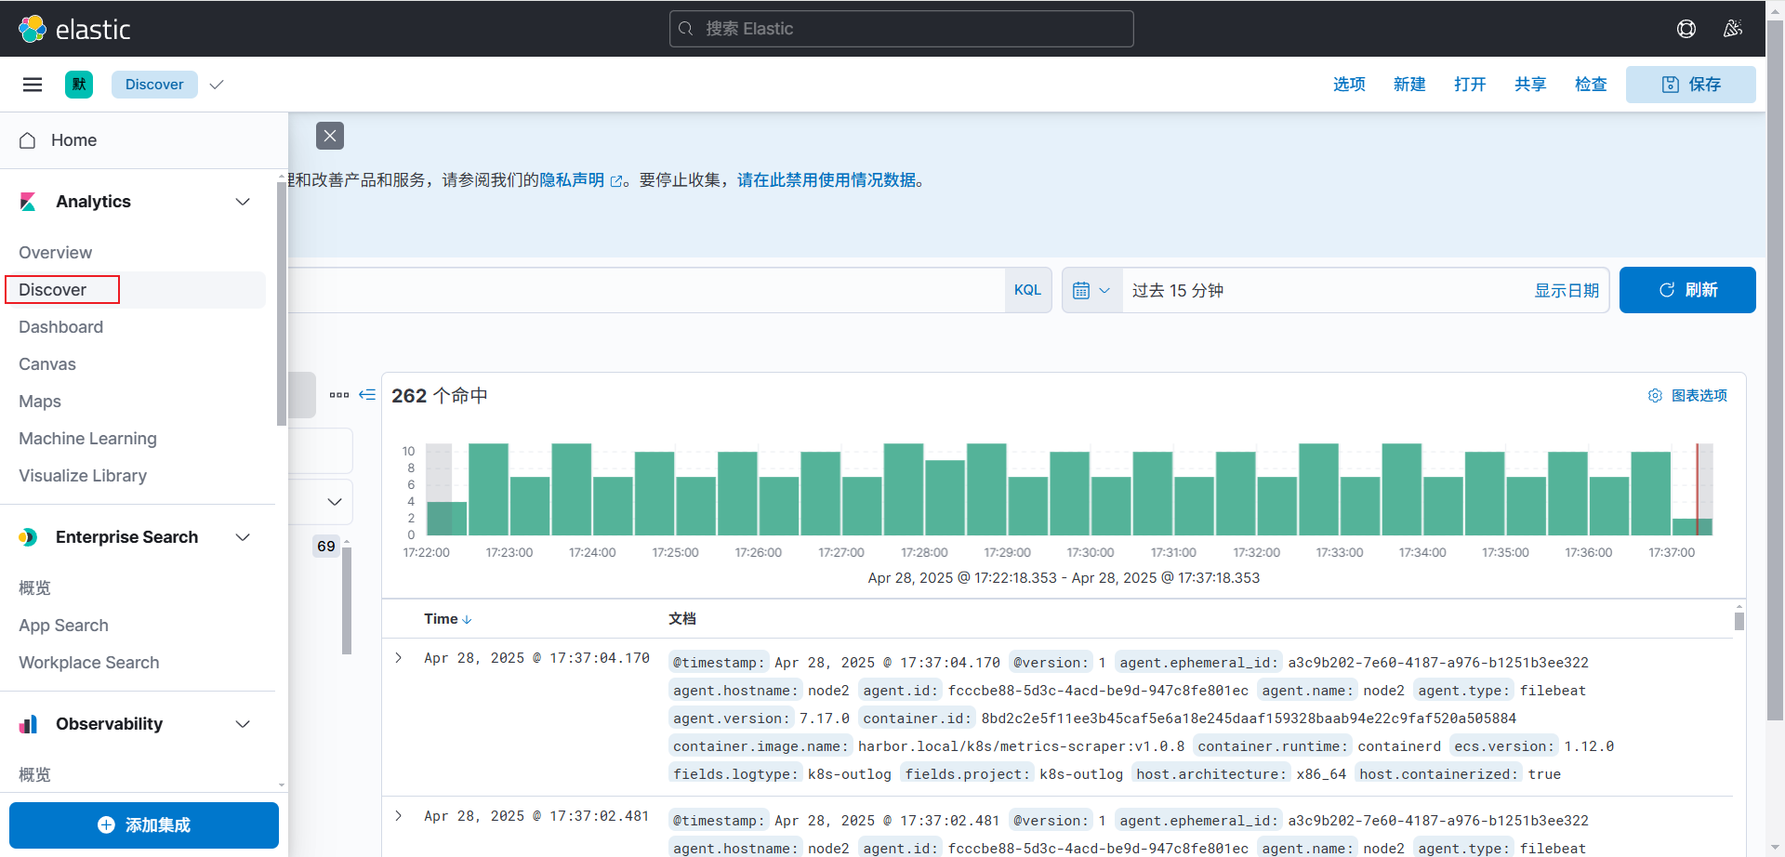
Task: Collapse the Observability section
Action: tap(243, 724)
